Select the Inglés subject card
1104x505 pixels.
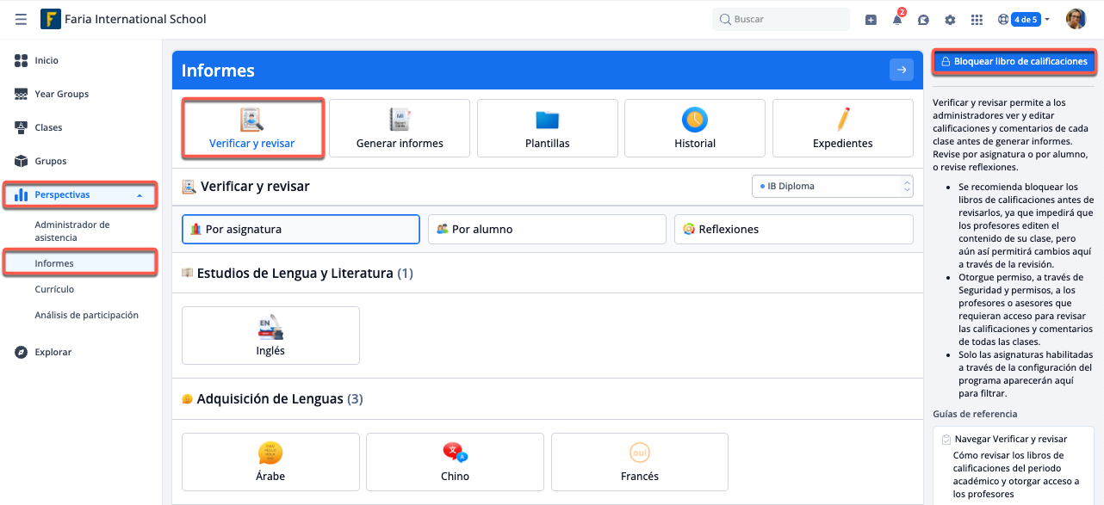[x=270, y=335]
